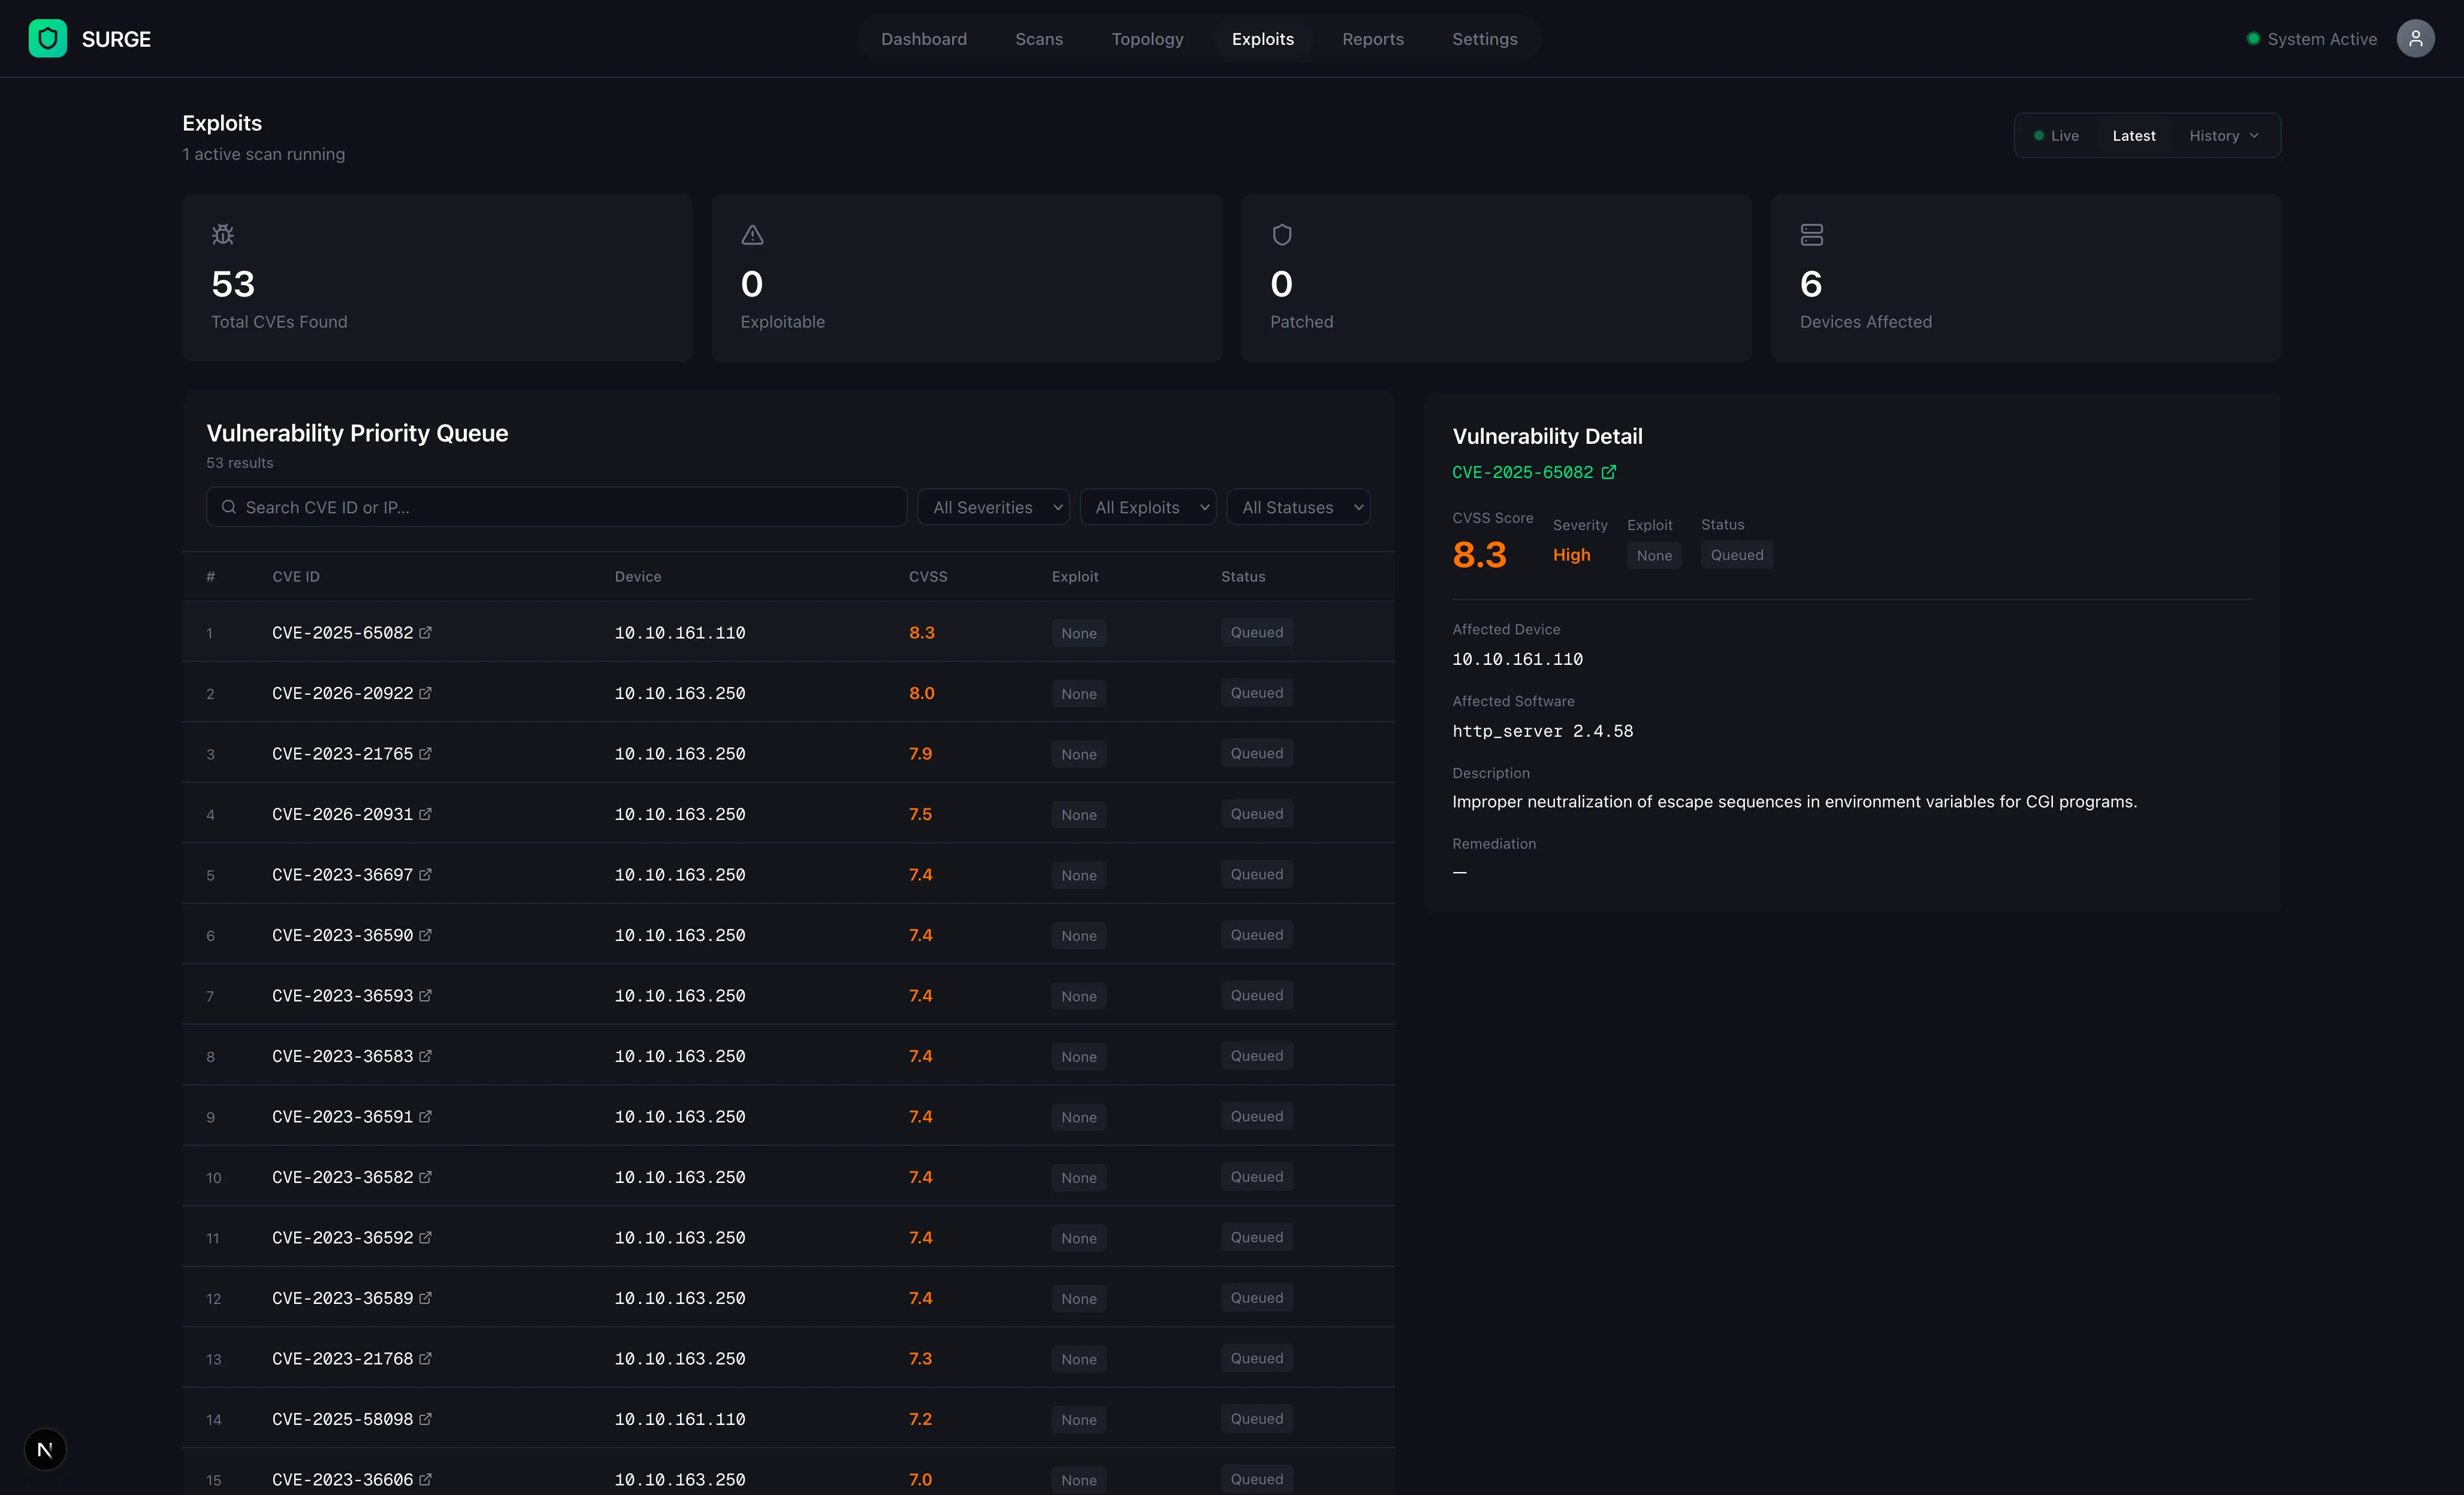Click the Next.js dev tools N badge

tap(45, 1449)
